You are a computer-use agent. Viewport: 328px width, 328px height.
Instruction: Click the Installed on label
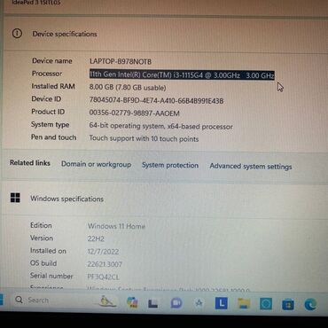point(48,251)
